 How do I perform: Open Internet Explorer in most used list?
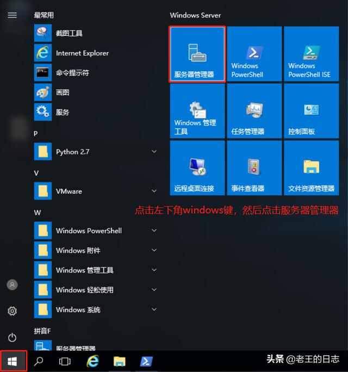coord(95,53)
